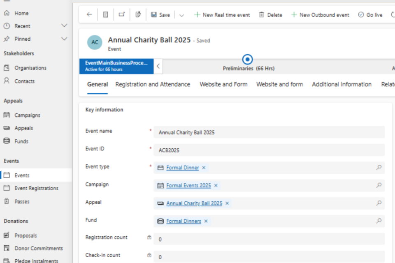Select the Preliminaries stage marker

click(248, 59)
